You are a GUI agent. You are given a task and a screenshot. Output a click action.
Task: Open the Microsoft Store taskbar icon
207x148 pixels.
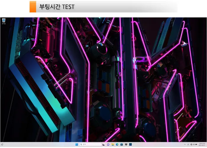coord(122,144)
